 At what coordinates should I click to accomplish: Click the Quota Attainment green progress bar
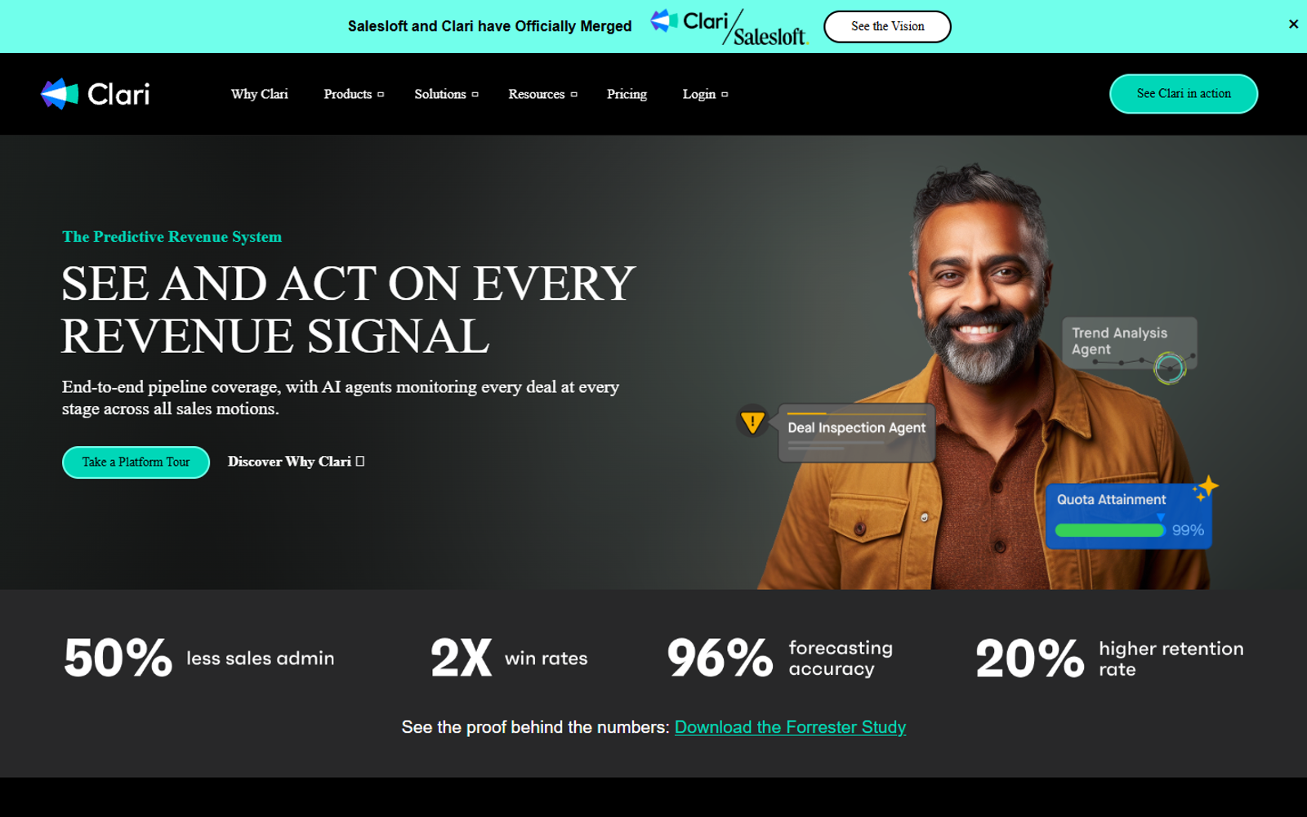(1109, 530)
